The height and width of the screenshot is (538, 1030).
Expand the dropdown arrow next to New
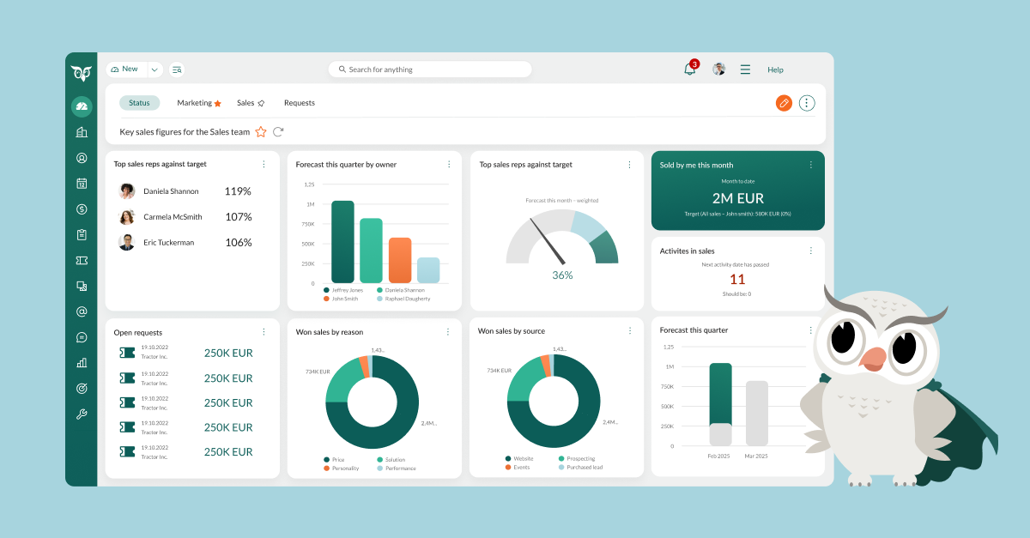click(154, 69)
